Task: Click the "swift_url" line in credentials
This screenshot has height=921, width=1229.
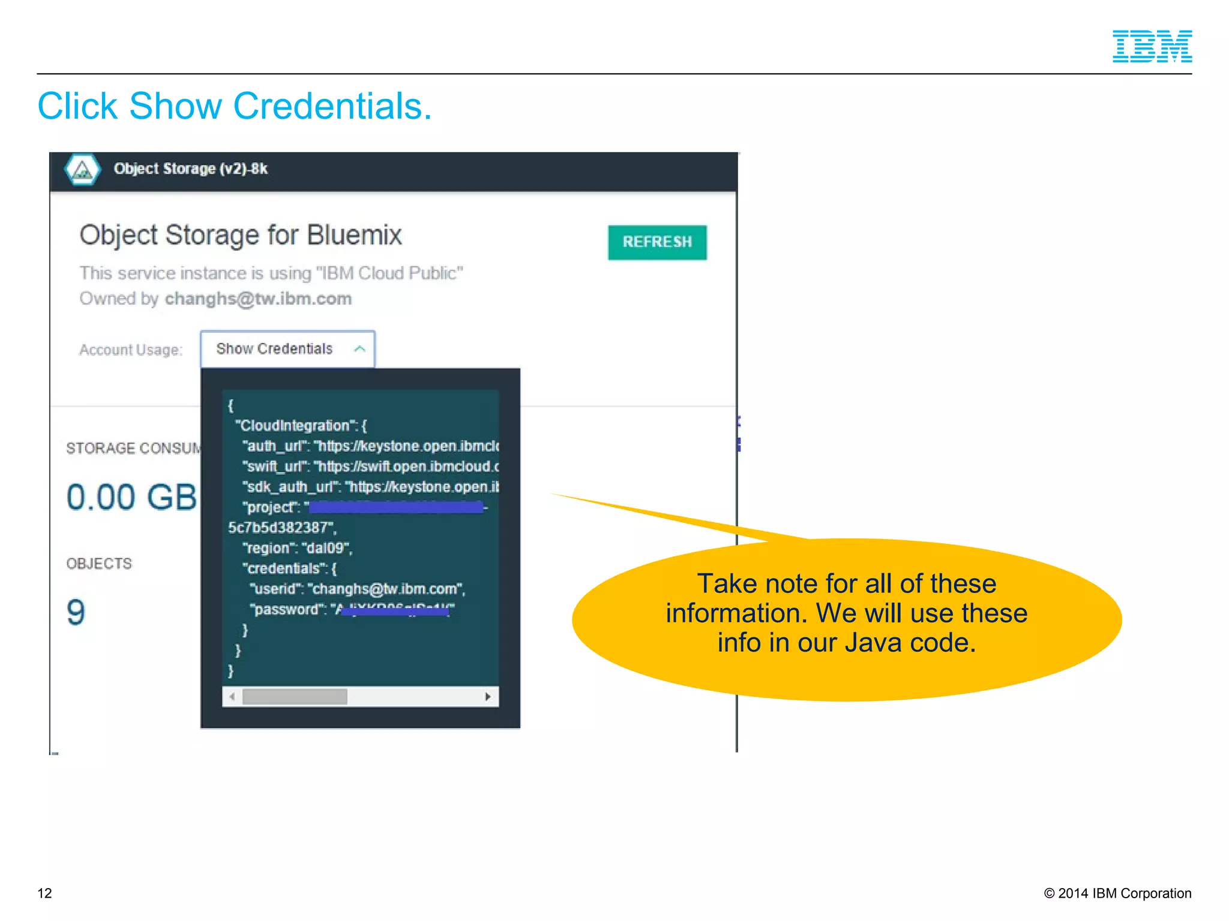Action: [370, 466]
